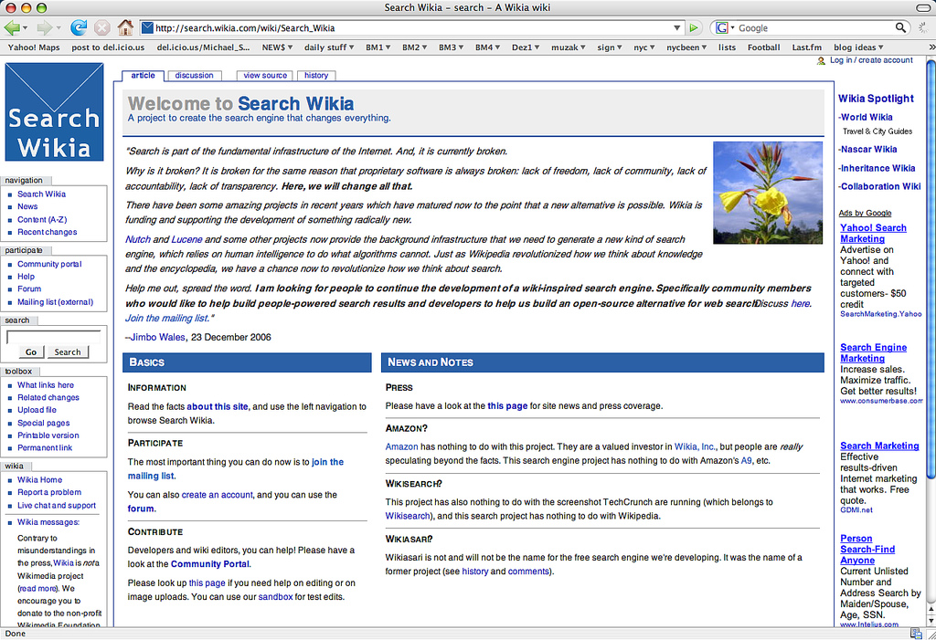Click the Lucene link
Screen dimensions: 936x640
click(x=186, y=239)
